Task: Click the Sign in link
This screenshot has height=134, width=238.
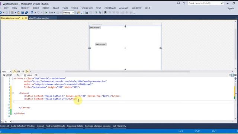Action: pyautogui.click(x=231, y=8)
